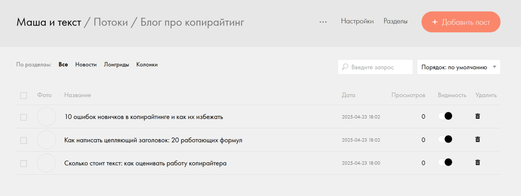Expand the 'Порядок: по умолчанию' sort dropdown
Image resolution: width=521 pixels, height=196 pixels.
tap(458, 67)
